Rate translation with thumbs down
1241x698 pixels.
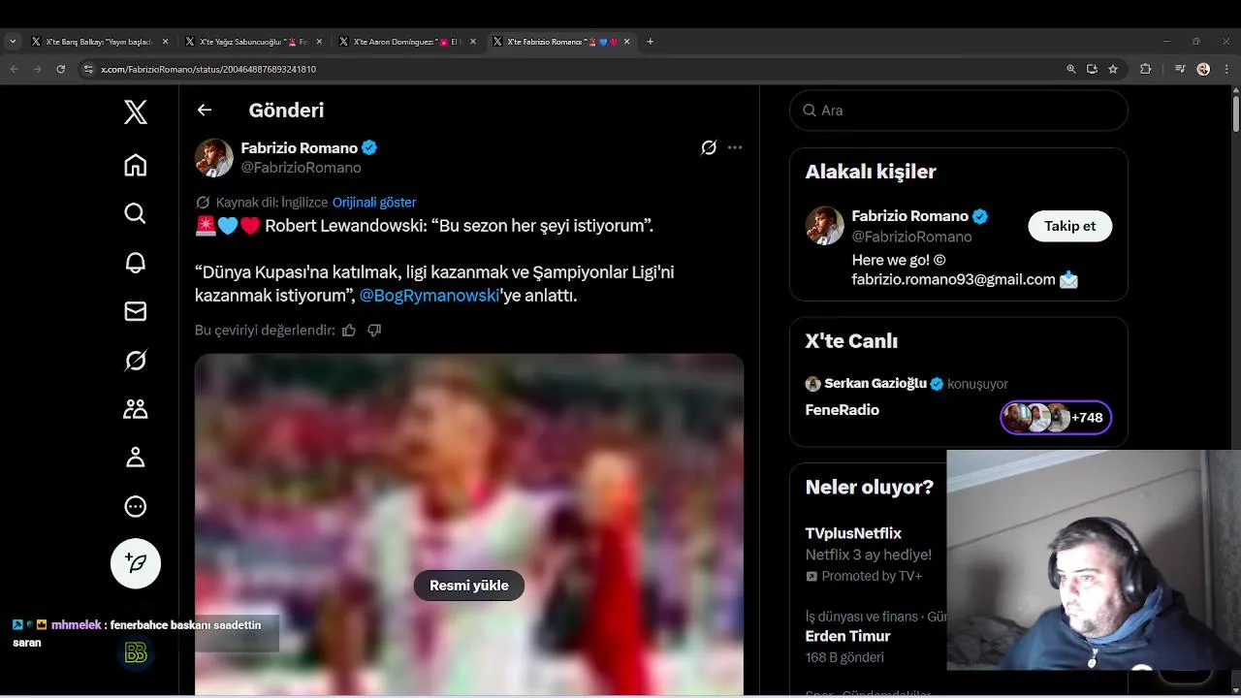[x=374, y=330]
